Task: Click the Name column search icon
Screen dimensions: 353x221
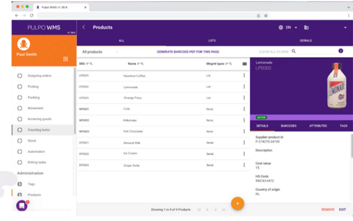Action: click(142, 64)
